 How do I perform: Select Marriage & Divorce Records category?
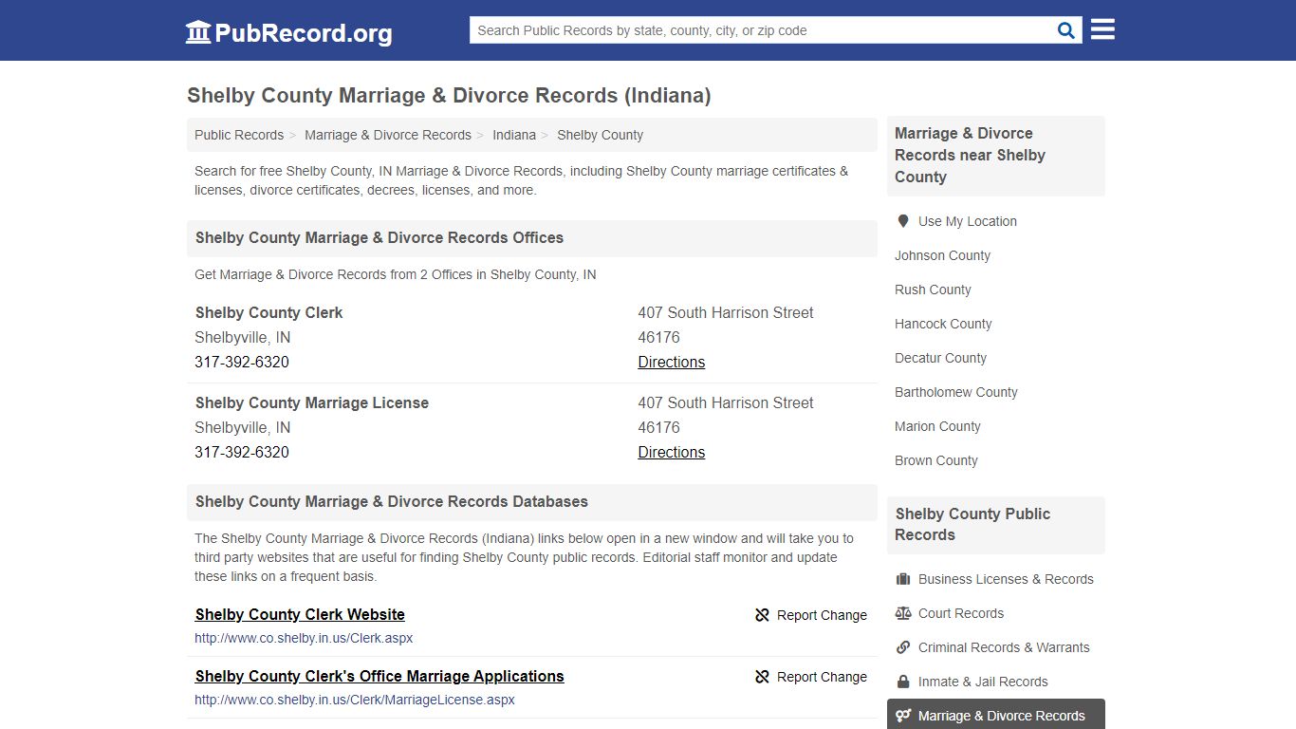[996, 715]
